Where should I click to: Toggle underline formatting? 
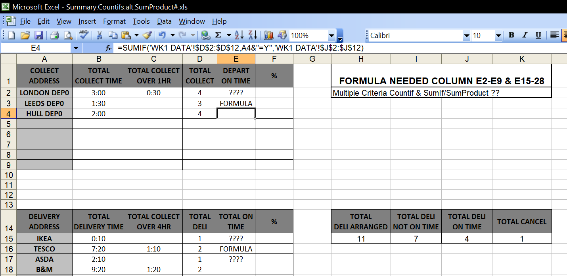[538, 35]
